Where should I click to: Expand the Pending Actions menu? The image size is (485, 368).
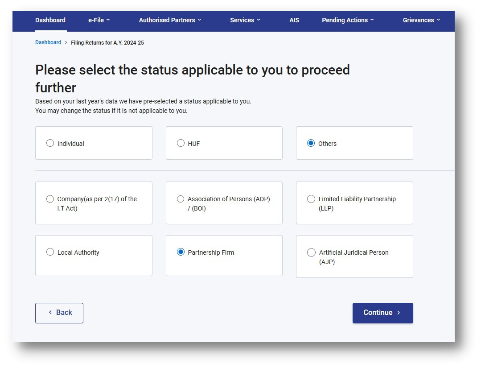(347, 20)
